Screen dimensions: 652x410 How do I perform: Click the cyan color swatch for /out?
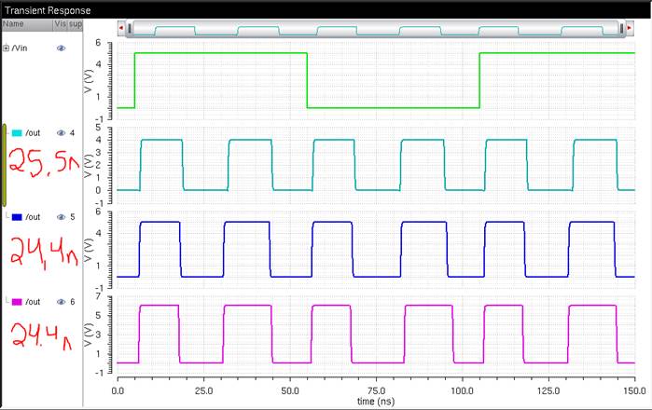tap(17, 132)
